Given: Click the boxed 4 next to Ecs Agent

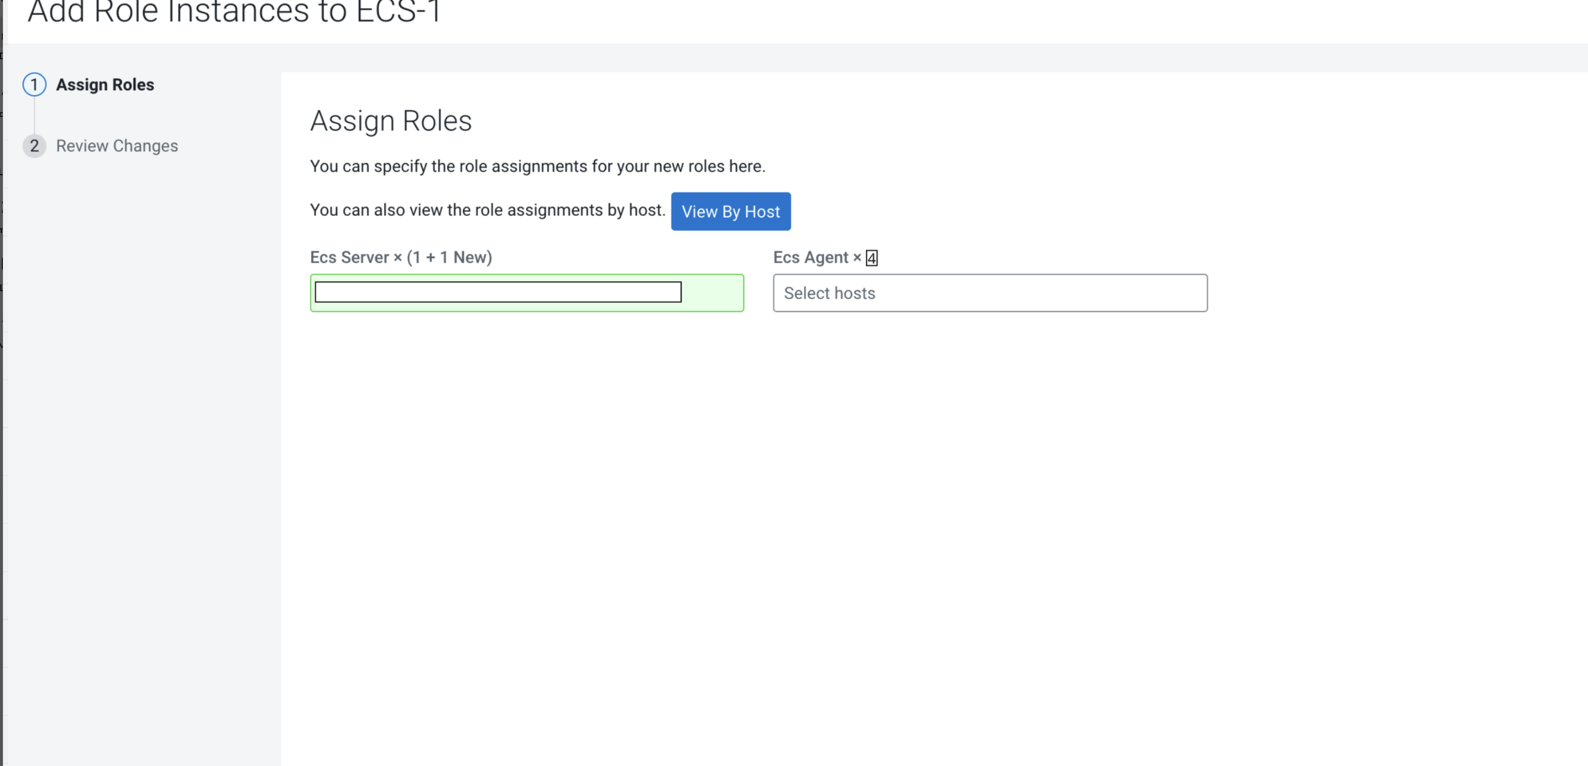Looking at the screenshot, I should (x=871, y=258).
